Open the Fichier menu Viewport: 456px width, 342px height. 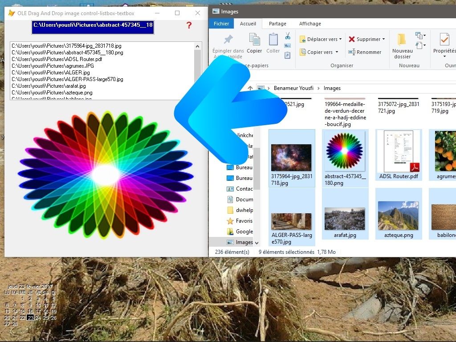pyautogui.click(x=221, y=23)
